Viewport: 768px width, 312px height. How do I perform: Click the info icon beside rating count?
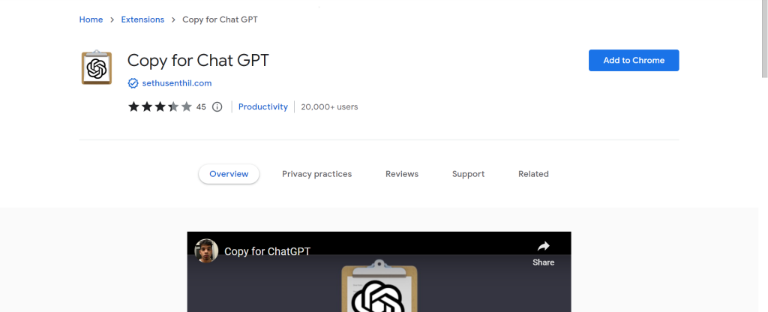(217, 107)
